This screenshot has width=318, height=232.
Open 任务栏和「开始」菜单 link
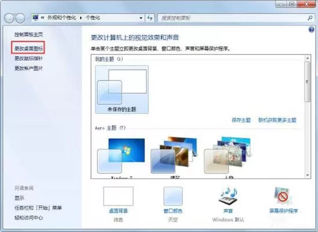[38, 208]
